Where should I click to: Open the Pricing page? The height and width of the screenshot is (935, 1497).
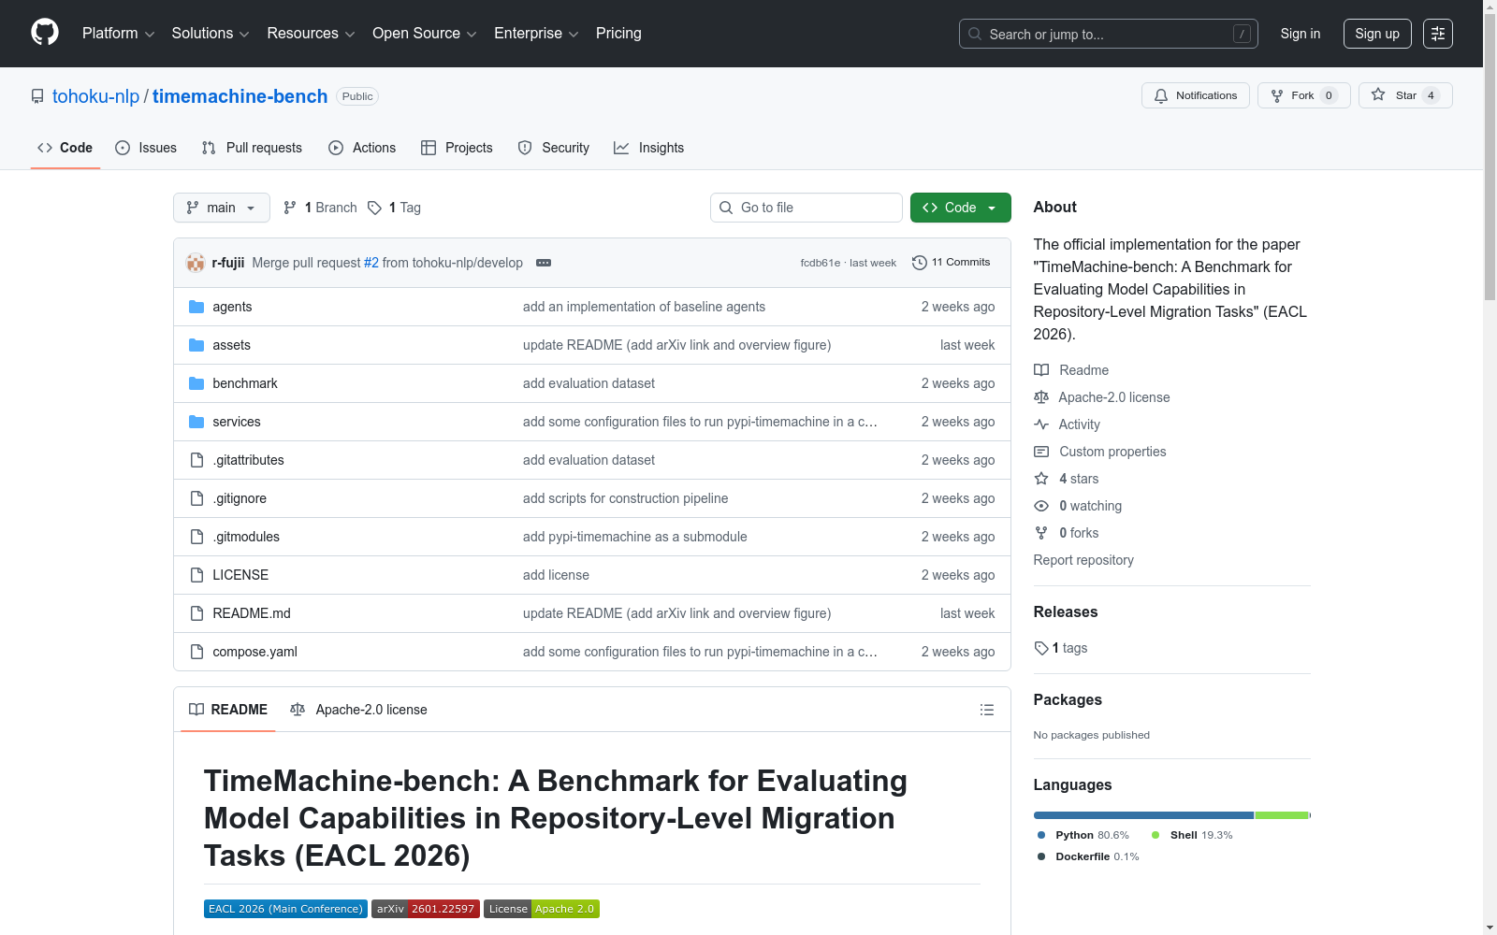pos(618,34)
